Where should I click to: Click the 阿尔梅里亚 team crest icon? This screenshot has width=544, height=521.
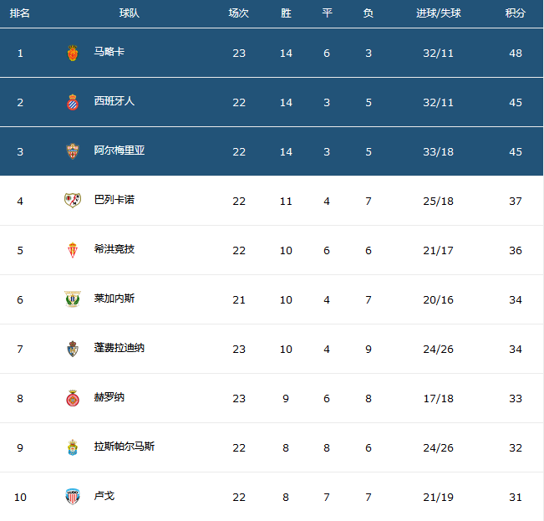pyautogui.click(x=73, y=151)
